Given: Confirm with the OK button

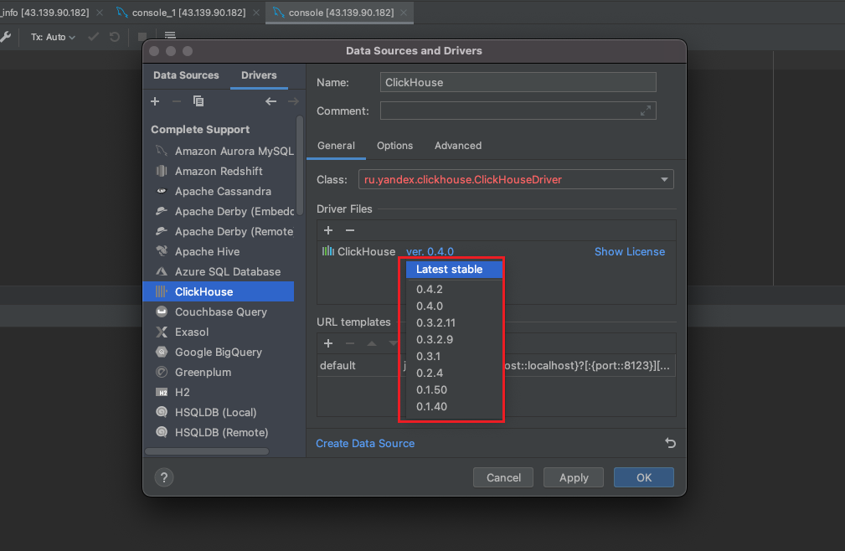Looking at the screenshot, I should pyautogui.click(x=643, y=478).
